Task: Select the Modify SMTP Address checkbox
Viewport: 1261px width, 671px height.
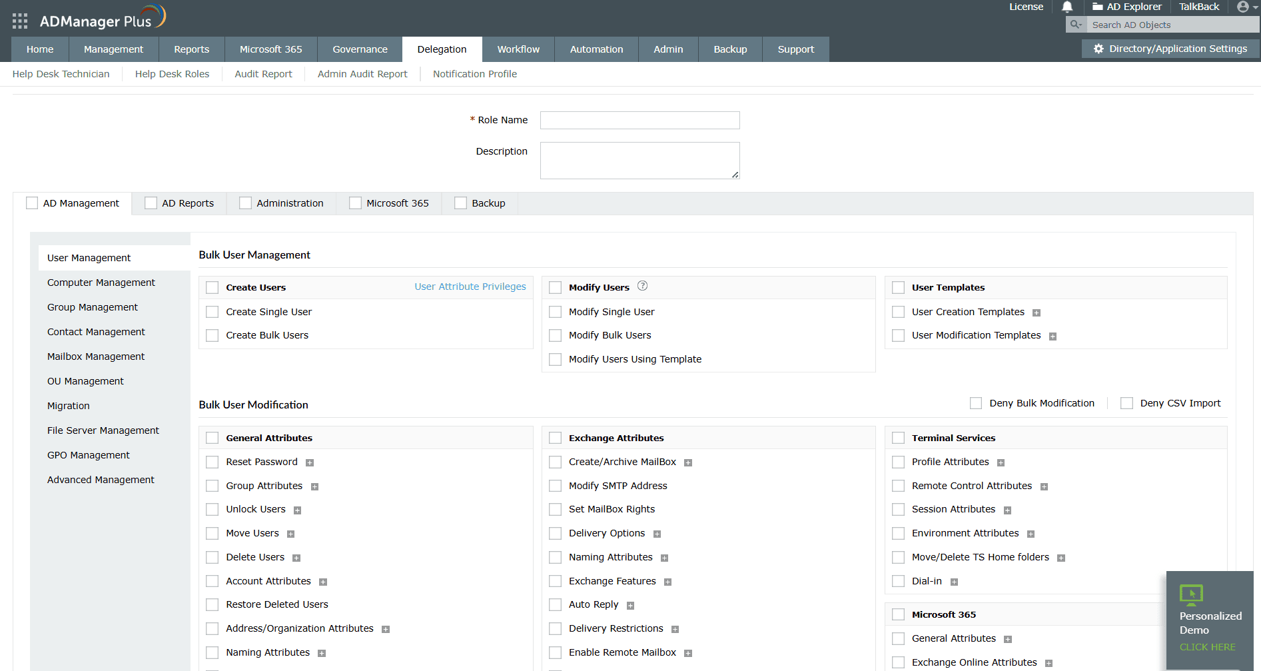Action: point(555,486)
